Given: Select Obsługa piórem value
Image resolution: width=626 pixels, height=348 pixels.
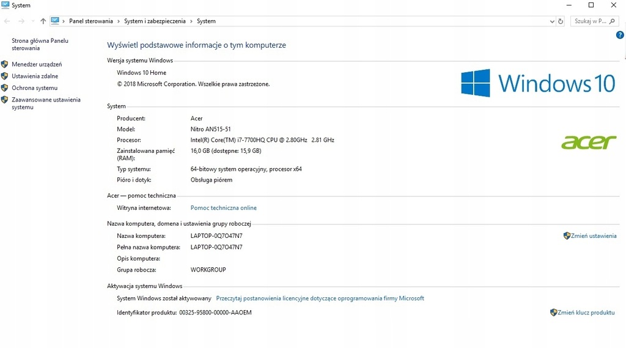Looking at the screenshot, I should point(211,180).
